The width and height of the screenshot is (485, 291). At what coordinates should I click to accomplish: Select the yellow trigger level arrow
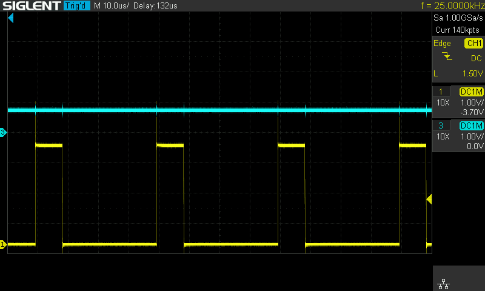click(x=429, y=199)
